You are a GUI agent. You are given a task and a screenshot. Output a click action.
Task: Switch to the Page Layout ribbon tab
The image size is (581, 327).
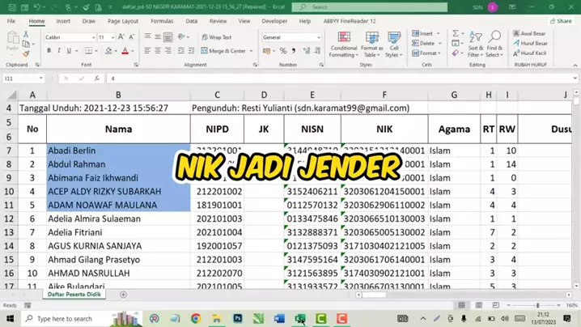(123, 21)
